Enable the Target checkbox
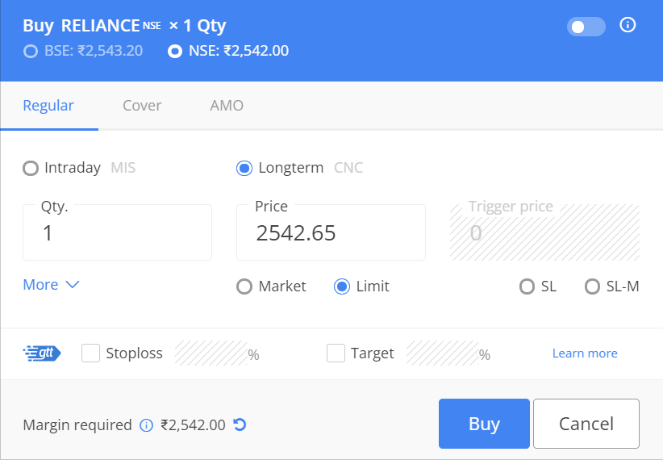Image resolution: width=663 pixels, height=460 pixels. tap(336, 353)
